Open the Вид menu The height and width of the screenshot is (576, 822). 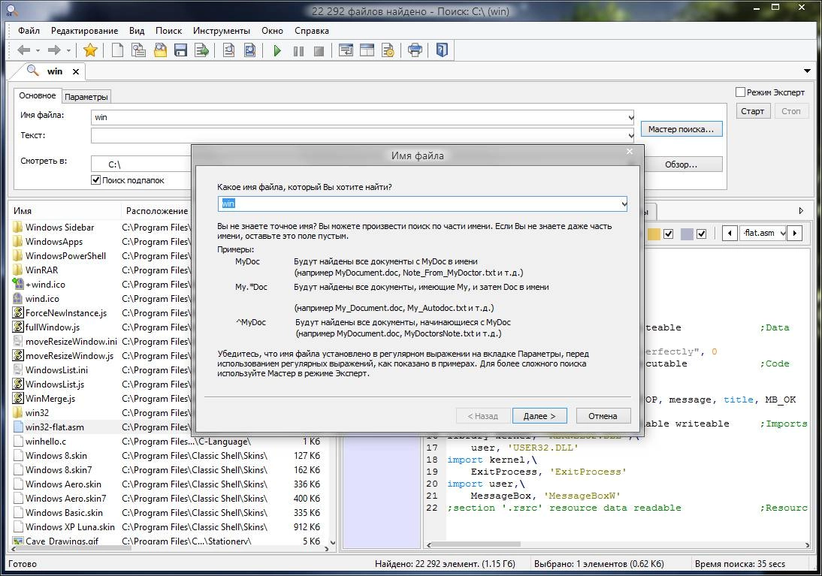(x=137, y=30)
